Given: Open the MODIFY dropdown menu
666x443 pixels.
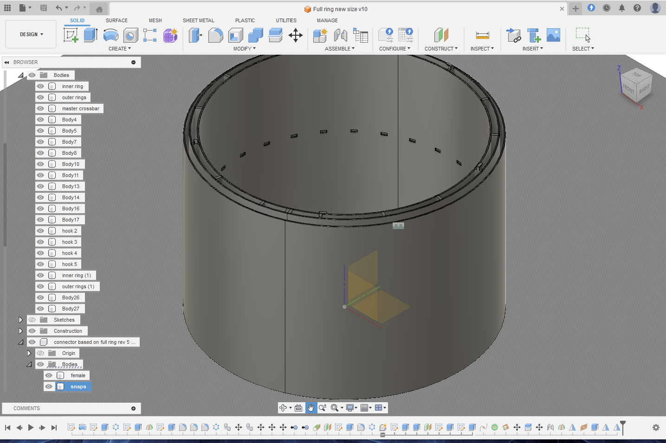Looking at the screenshot, I should (244, 48).
